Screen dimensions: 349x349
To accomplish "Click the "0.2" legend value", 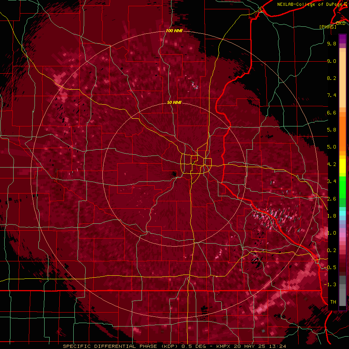I will pos(332,251).
